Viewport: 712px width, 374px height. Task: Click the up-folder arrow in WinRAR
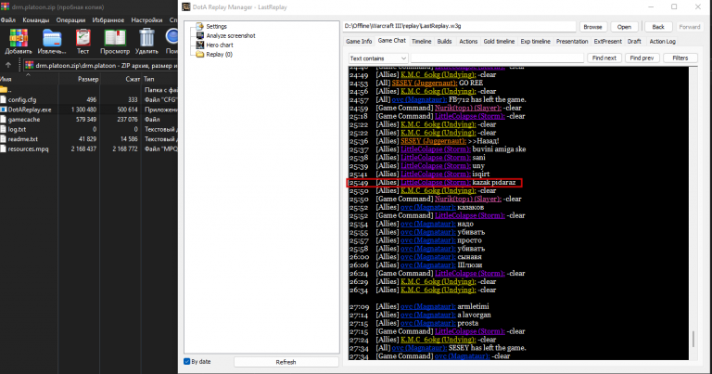(8, 65)
